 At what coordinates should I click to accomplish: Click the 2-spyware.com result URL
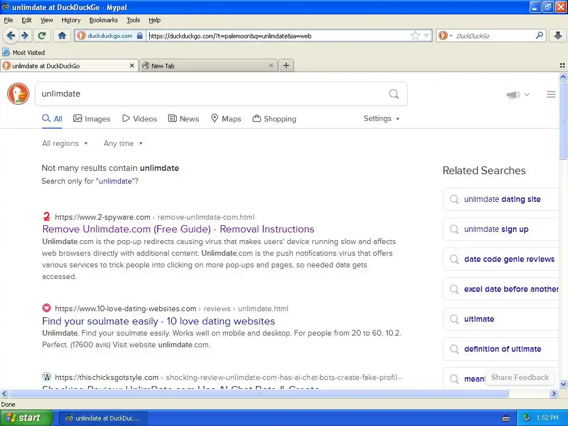pyautogui.click(x=155, y=217)
